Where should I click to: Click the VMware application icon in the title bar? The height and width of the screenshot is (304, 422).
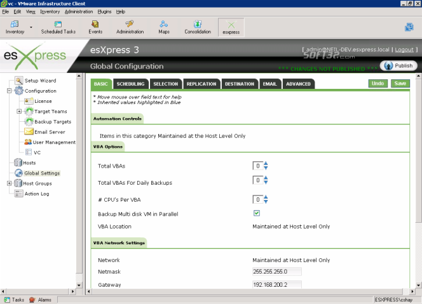coord(4,4)
